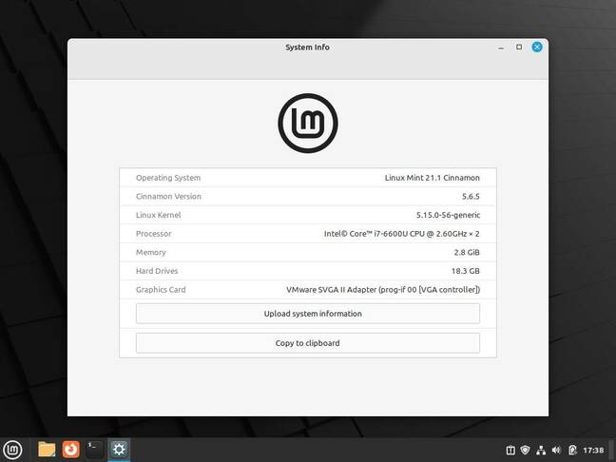Image resolution: width=616 pixels, height=462 pixels.
Task: Select the 2.8 GiB memory value
Action: coord(467,252)
